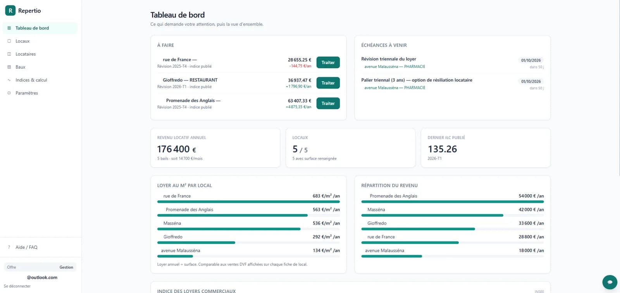Viewport: 620px width, 293px height.
Task: Open Locaux via its sidebar icon
Action: tap(9, 41)
